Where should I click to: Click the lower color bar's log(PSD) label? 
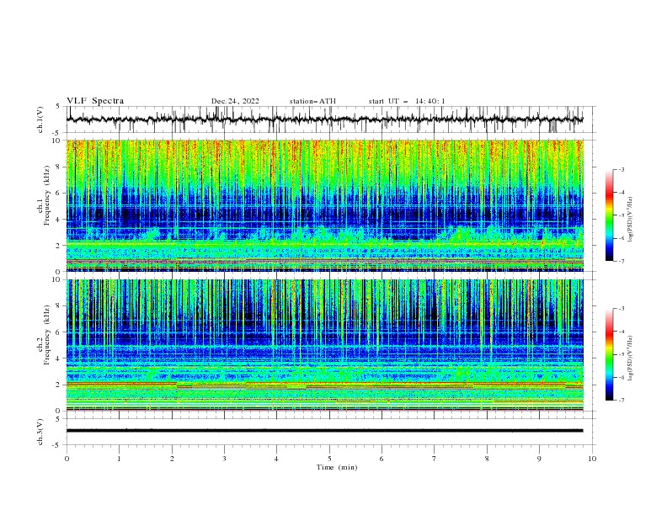(631, 358)
